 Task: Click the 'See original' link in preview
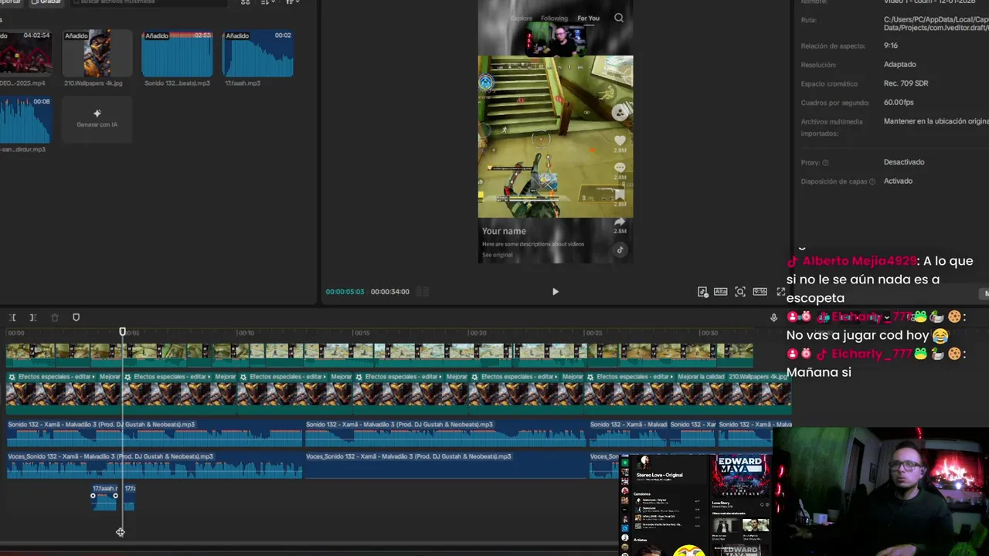497,255
